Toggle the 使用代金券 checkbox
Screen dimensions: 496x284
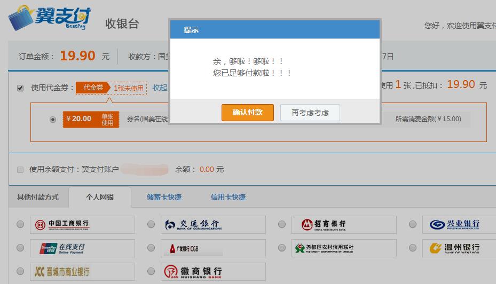20,88
